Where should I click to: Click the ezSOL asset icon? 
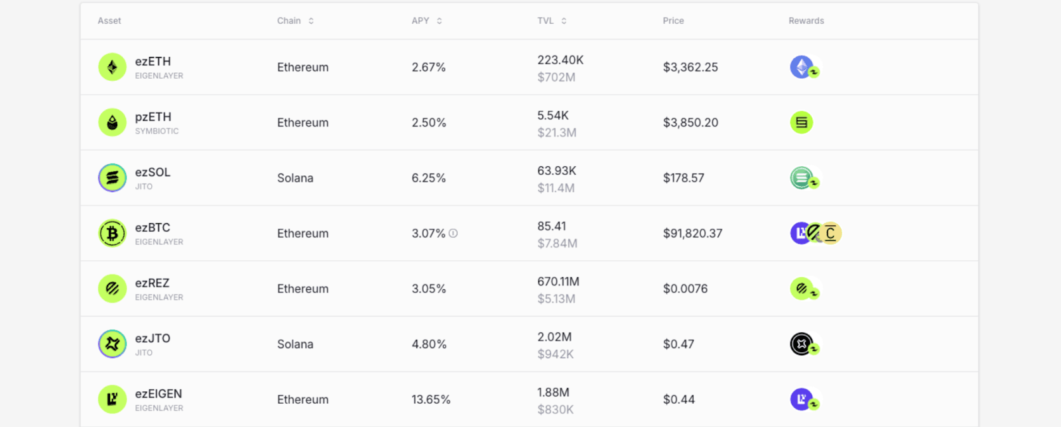pyautogui.click(x=112, y=178)
